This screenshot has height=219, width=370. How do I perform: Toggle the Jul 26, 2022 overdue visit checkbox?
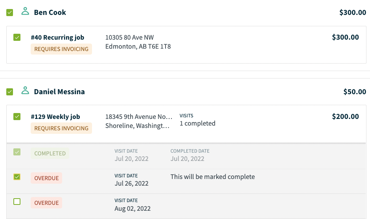coord(17,177)
